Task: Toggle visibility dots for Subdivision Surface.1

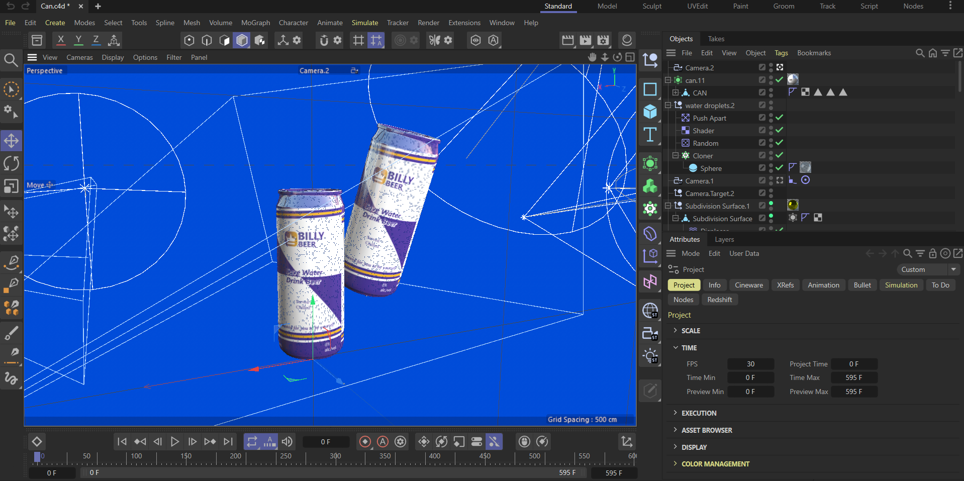Action: coord(771,206)
